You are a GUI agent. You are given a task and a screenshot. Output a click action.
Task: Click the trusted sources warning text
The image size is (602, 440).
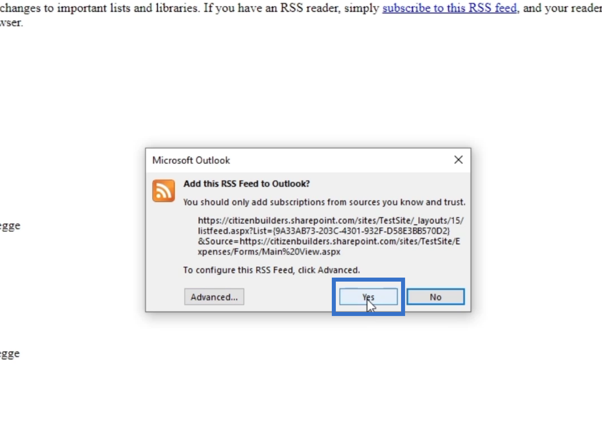[324, 202]
